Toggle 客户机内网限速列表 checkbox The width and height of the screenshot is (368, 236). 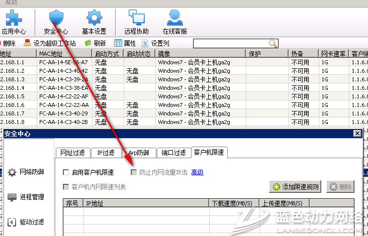pos(66,187)
